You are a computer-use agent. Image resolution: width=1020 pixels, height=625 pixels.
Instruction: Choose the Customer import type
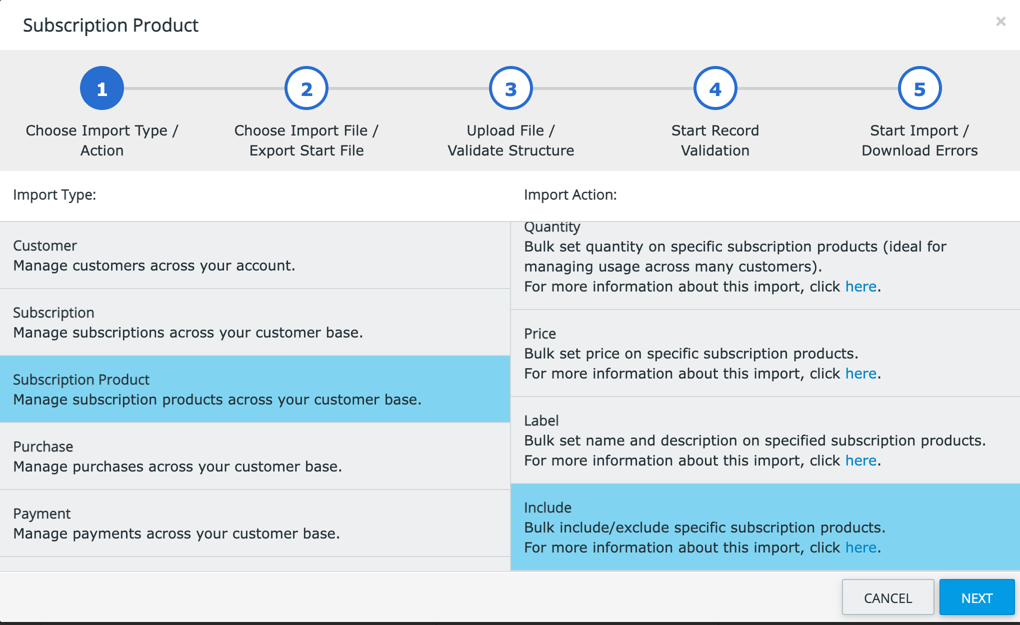[255, 255]
